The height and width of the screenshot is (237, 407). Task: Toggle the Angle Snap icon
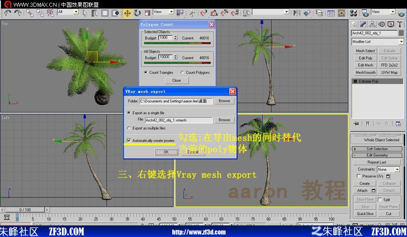(x=214, y=13)
